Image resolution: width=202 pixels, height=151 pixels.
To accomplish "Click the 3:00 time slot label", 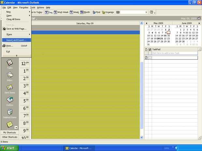I will [x=26, y=86].
